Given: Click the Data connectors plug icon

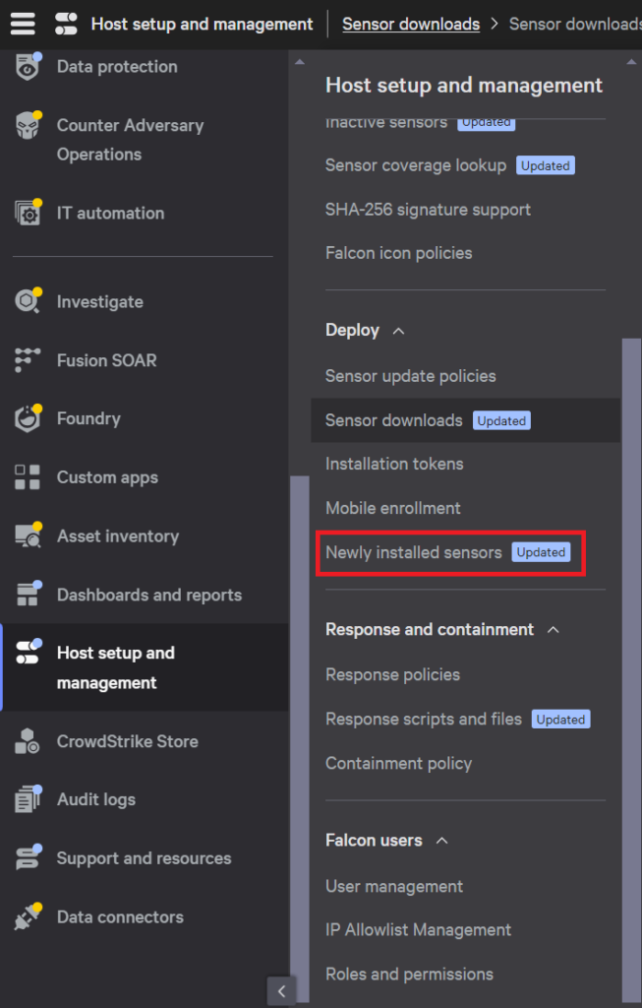Looking at the screenshot, I should (x=28, y=916).
